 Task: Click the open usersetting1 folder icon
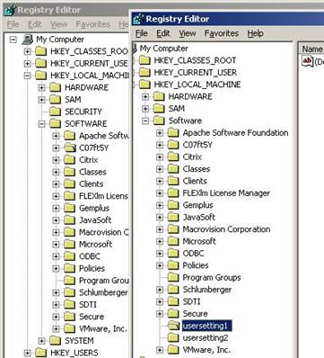pyautogui.click(x=173, y=326)
